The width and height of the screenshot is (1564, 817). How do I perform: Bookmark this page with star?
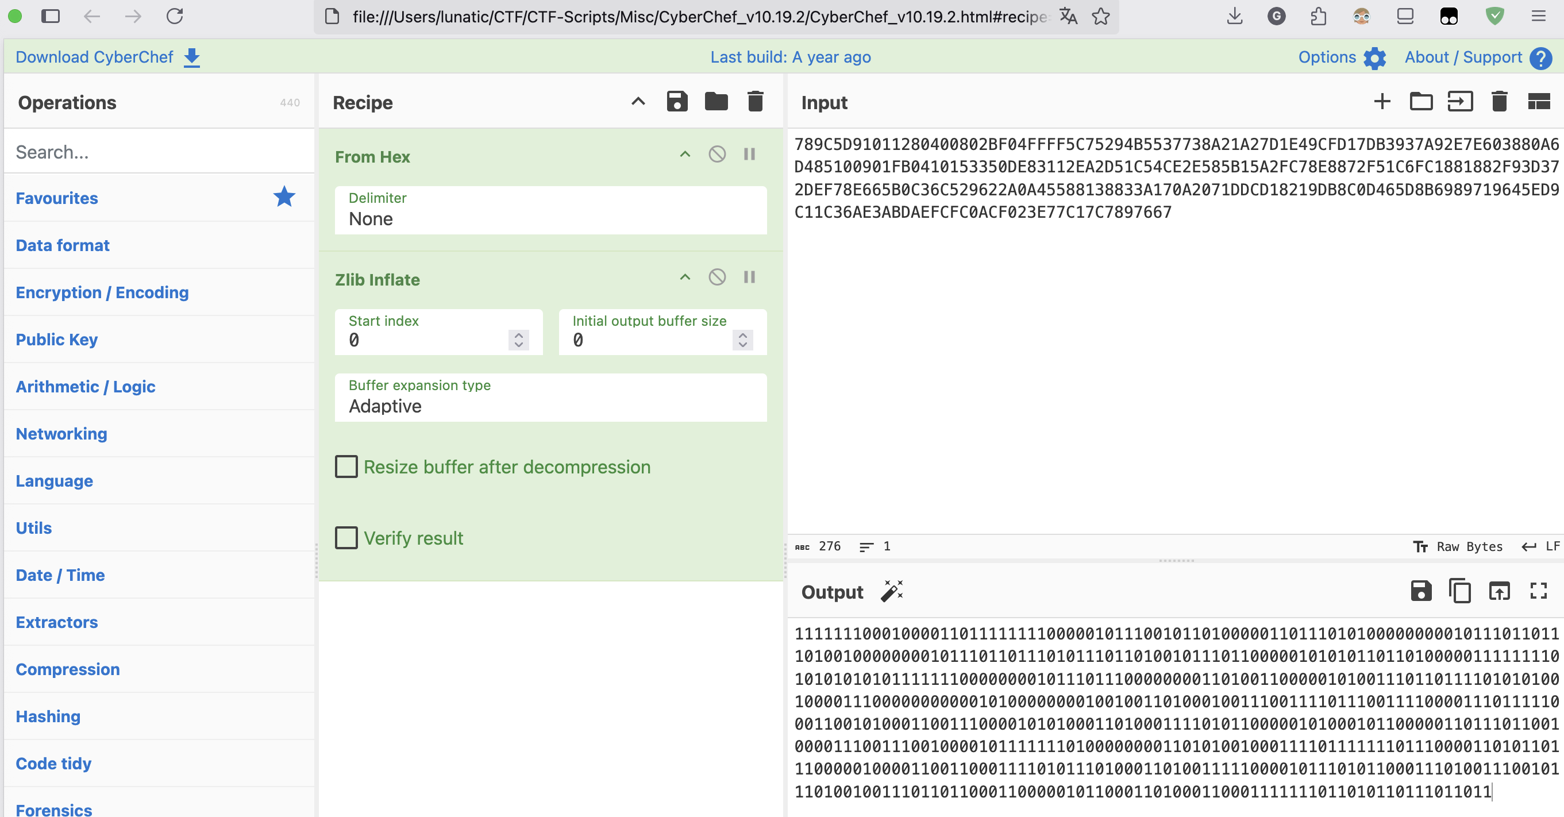point(1101,17)
